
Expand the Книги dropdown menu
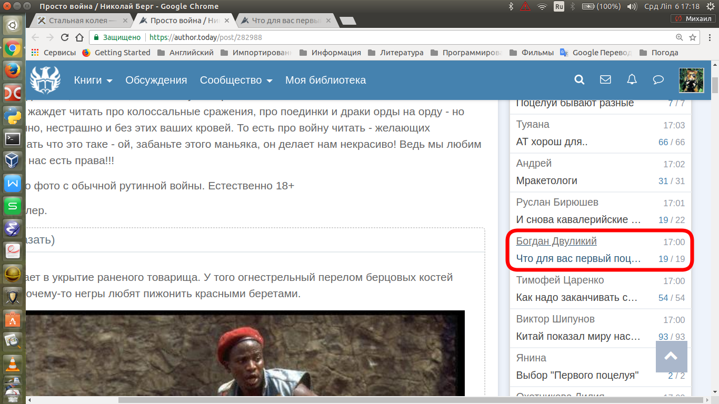[93, 80]
